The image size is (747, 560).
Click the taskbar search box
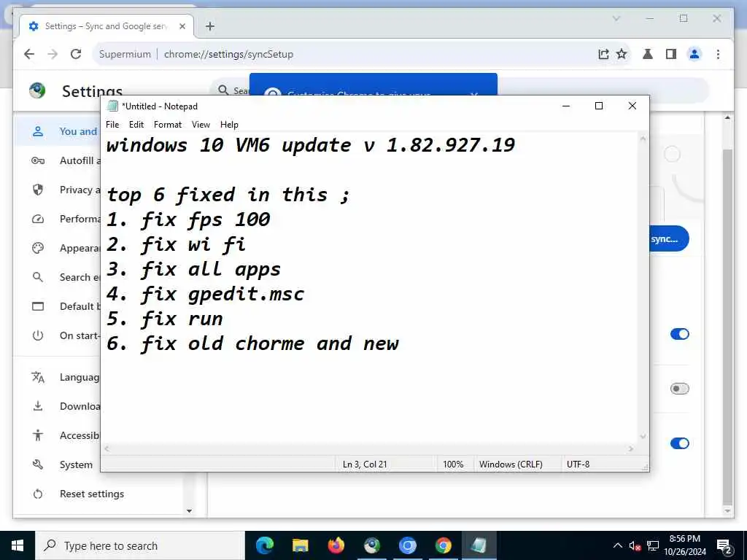pos(140,545)
